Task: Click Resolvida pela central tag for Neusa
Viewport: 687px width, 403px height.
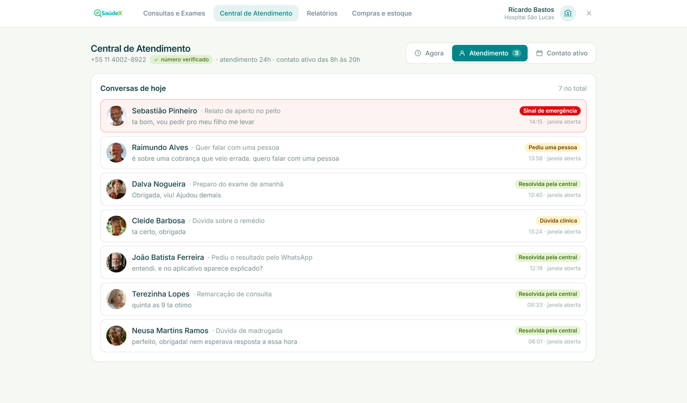Action: [x=548, y=331]
